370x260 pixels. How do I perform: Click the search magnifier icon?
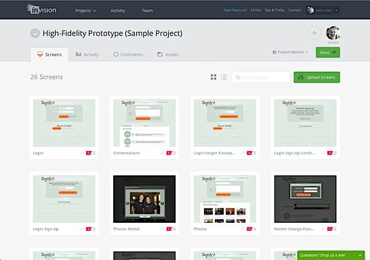pyautogui.click(x=238, y=77)
